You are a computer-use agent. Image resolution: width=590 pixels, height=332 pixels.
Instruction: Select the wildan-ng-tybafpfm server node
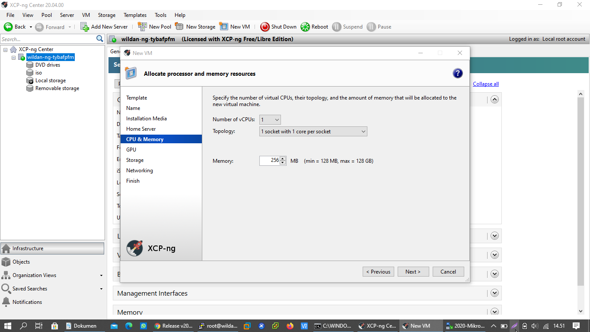coord(51,57)
